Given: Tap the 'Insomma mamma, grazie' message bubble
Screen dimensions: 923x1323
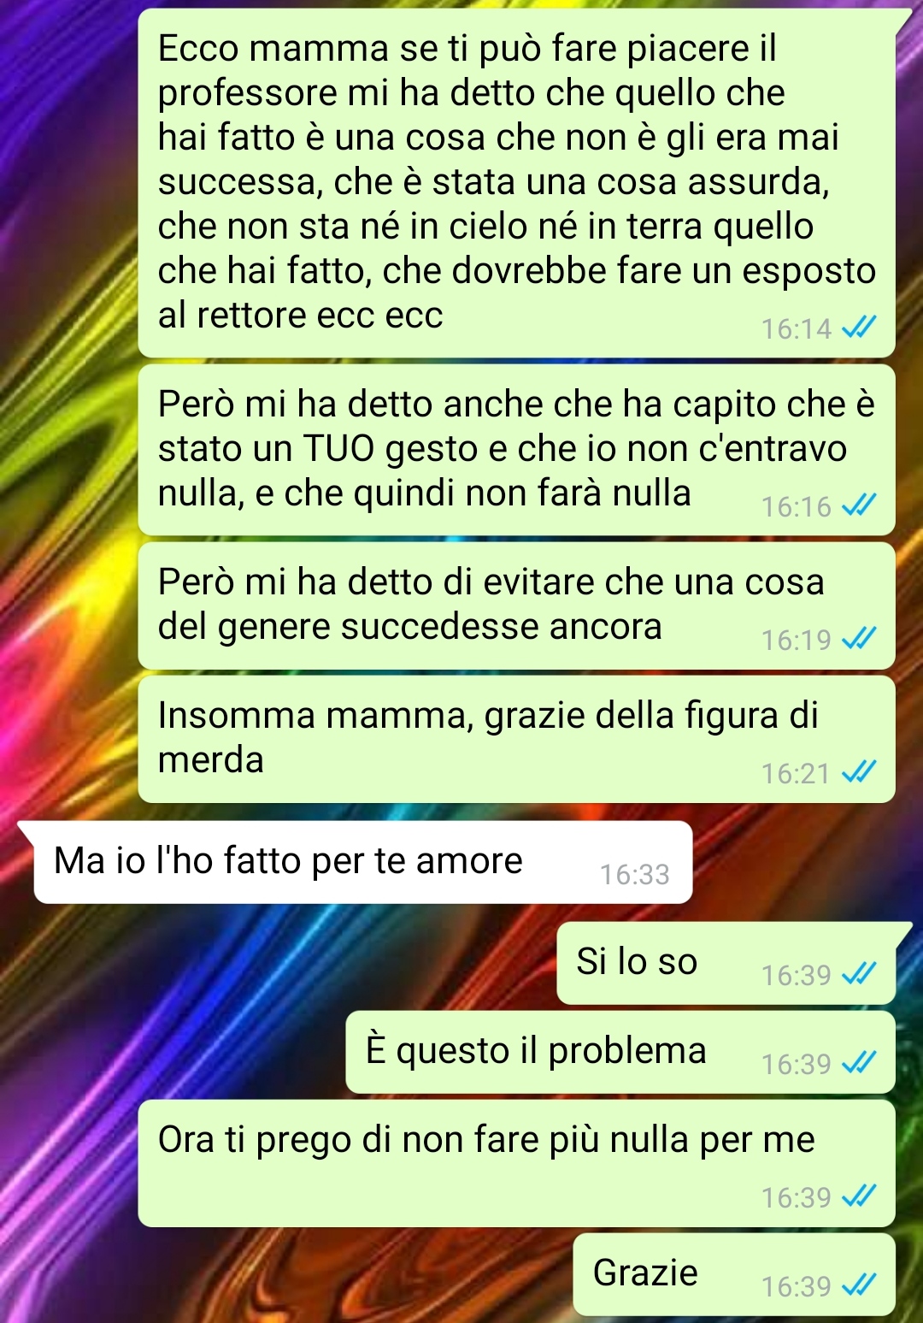Looking at the screenshot, I should 516,739.
